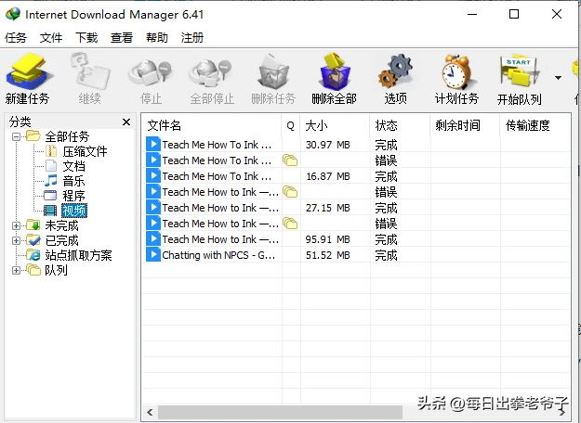This screenshot has width=581, height=423.
Task: Click 开始队列 start icon
Action: coord(519,71)
